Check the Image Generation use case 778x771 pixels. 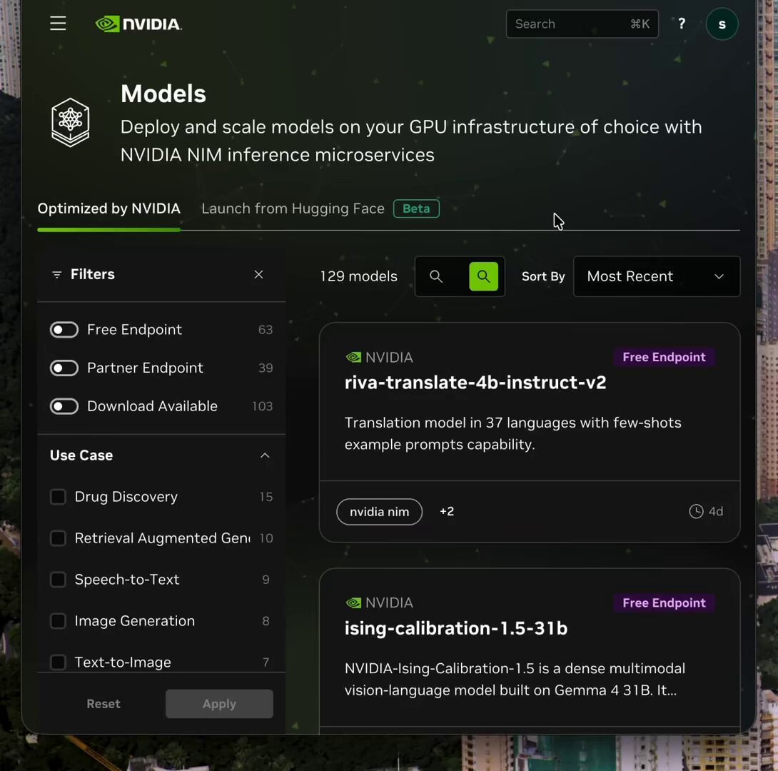[58, 620]
